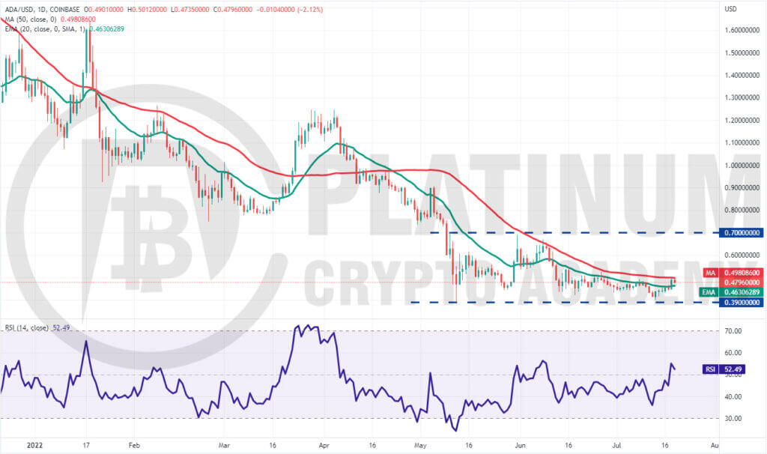Click the 52.49 RSI value label on the axis
The image size is (767, 454).
pos(733,369)
